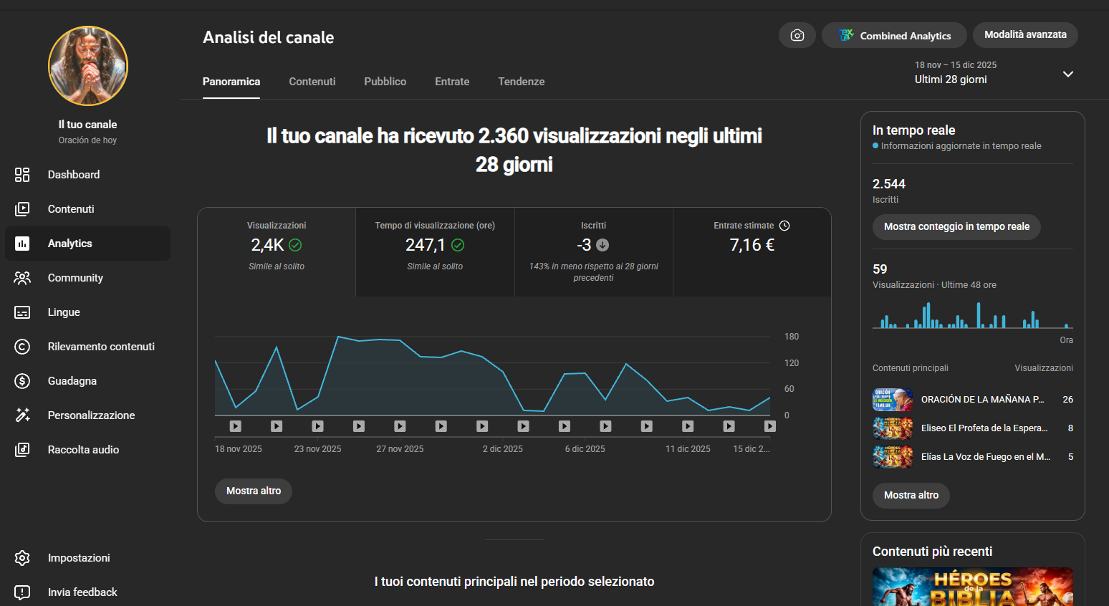
Task: Open ORACIÓN DE LA MAÑANA video thumbnail
Action: tap(892, 400)
